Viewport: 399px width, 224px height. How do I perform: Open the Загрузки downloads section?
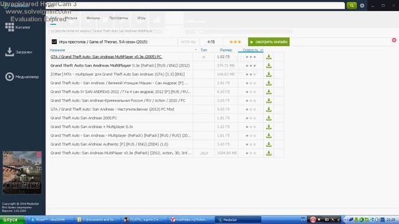click(18, 52)
